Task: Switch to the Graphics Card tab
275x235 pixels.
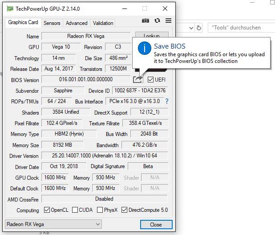Action: click(23, 22)
